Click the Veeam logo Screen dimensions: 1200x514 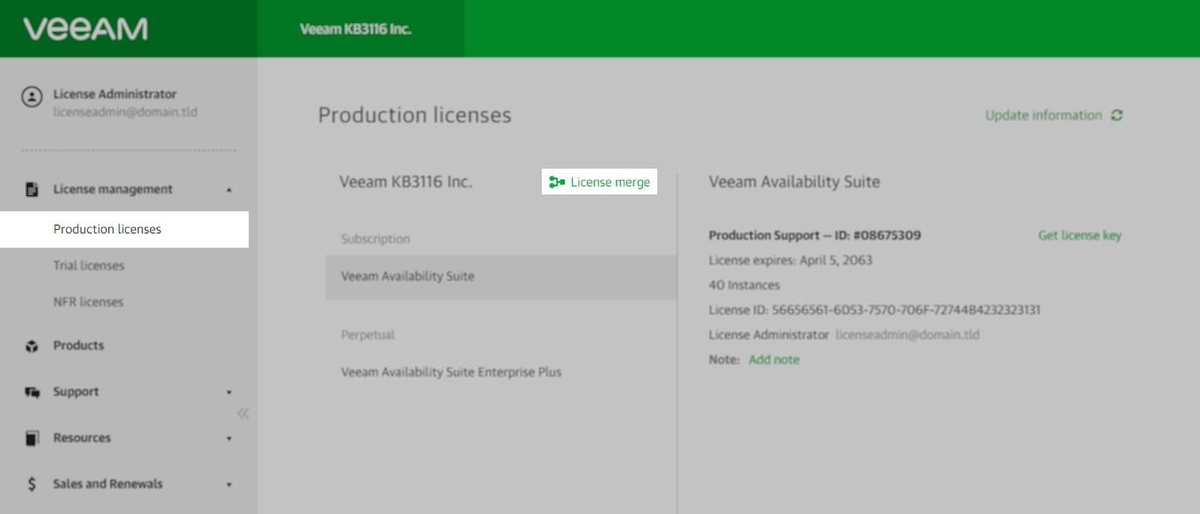pyautogui.click(x=86, y=29)
